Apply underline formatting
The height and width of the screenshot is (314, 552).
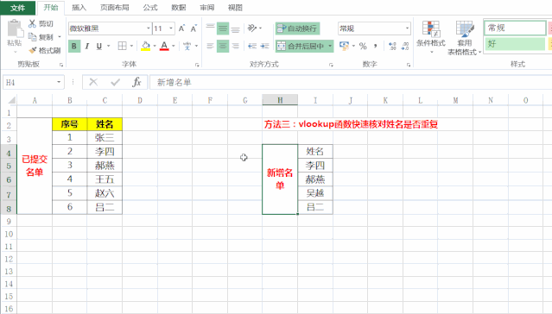coord(99,46)
